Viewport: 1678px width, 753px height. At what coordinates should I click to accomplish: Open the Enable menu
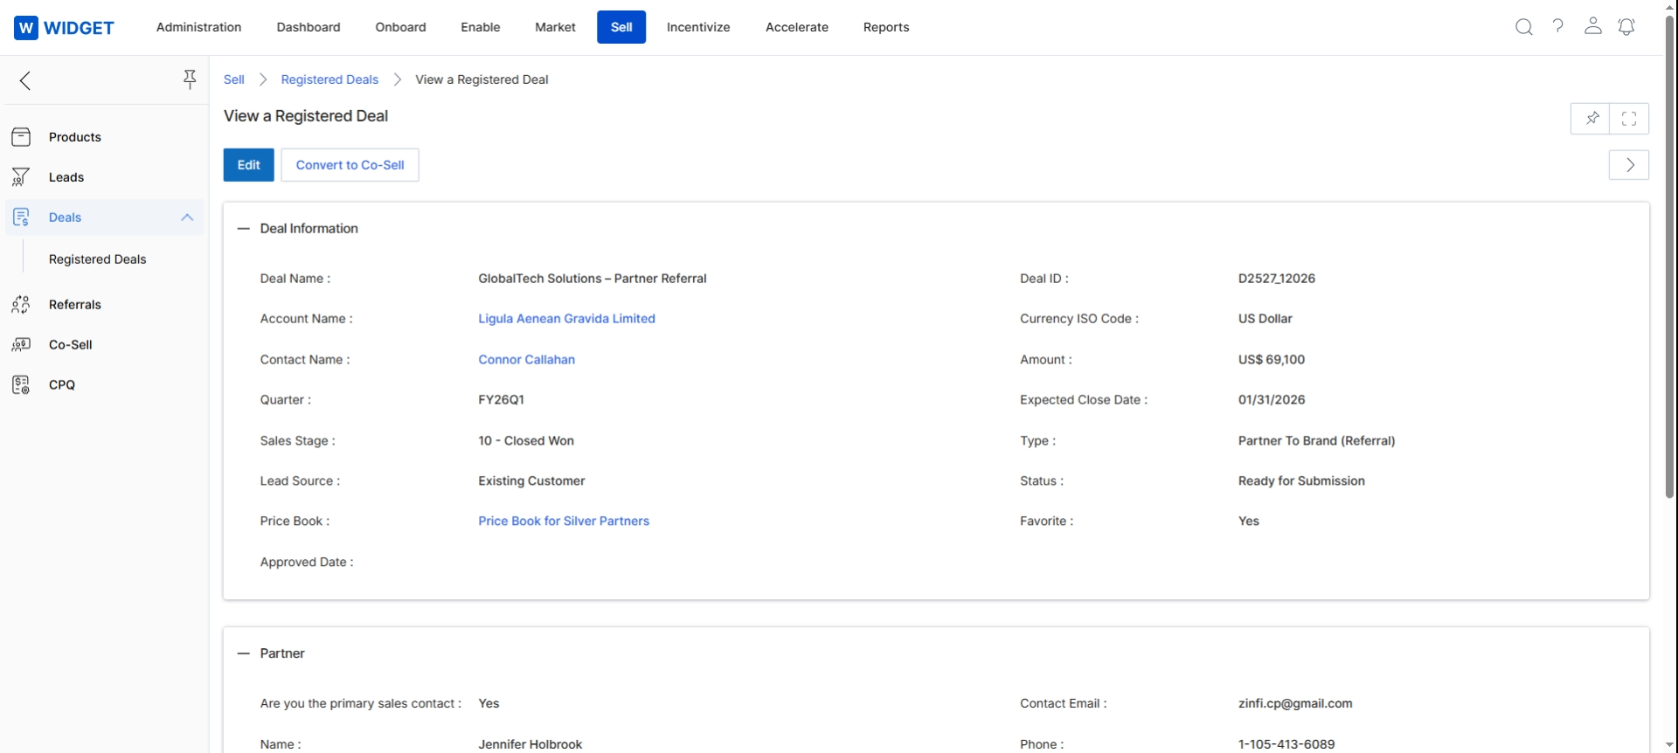click(x=481, y=27)
